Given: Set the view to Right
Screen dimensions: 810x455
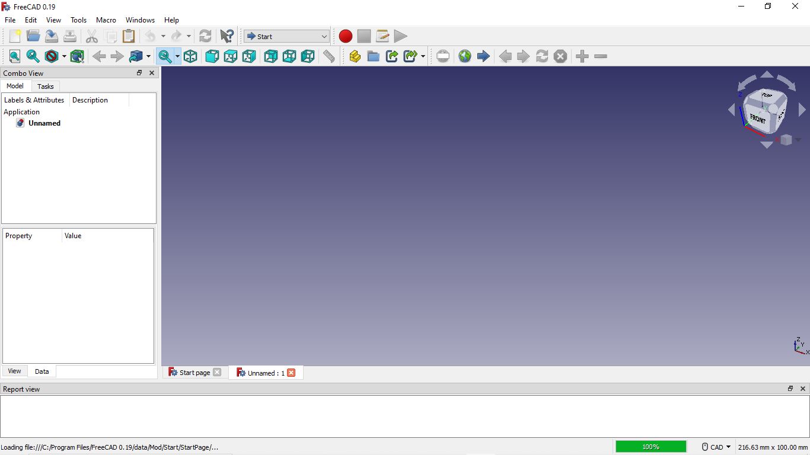Looking at the screenshot, I should pos(249,56).
